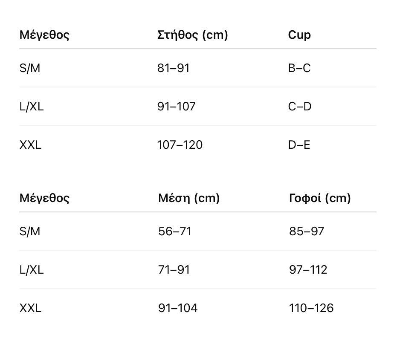
Task: Select L/XL in the Μέση table
Action: click(x=32, y=270)
